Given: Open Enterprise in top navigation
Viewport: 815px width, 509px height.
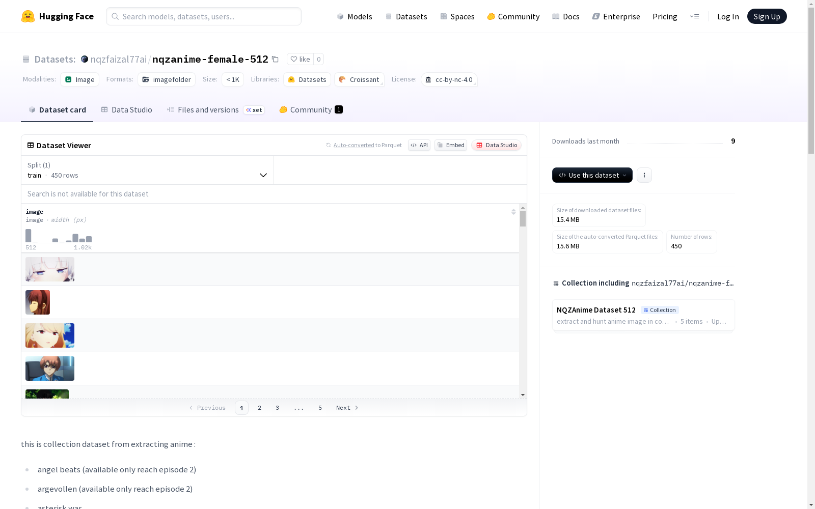Looking at the screenshot, I should pos(616,16).
